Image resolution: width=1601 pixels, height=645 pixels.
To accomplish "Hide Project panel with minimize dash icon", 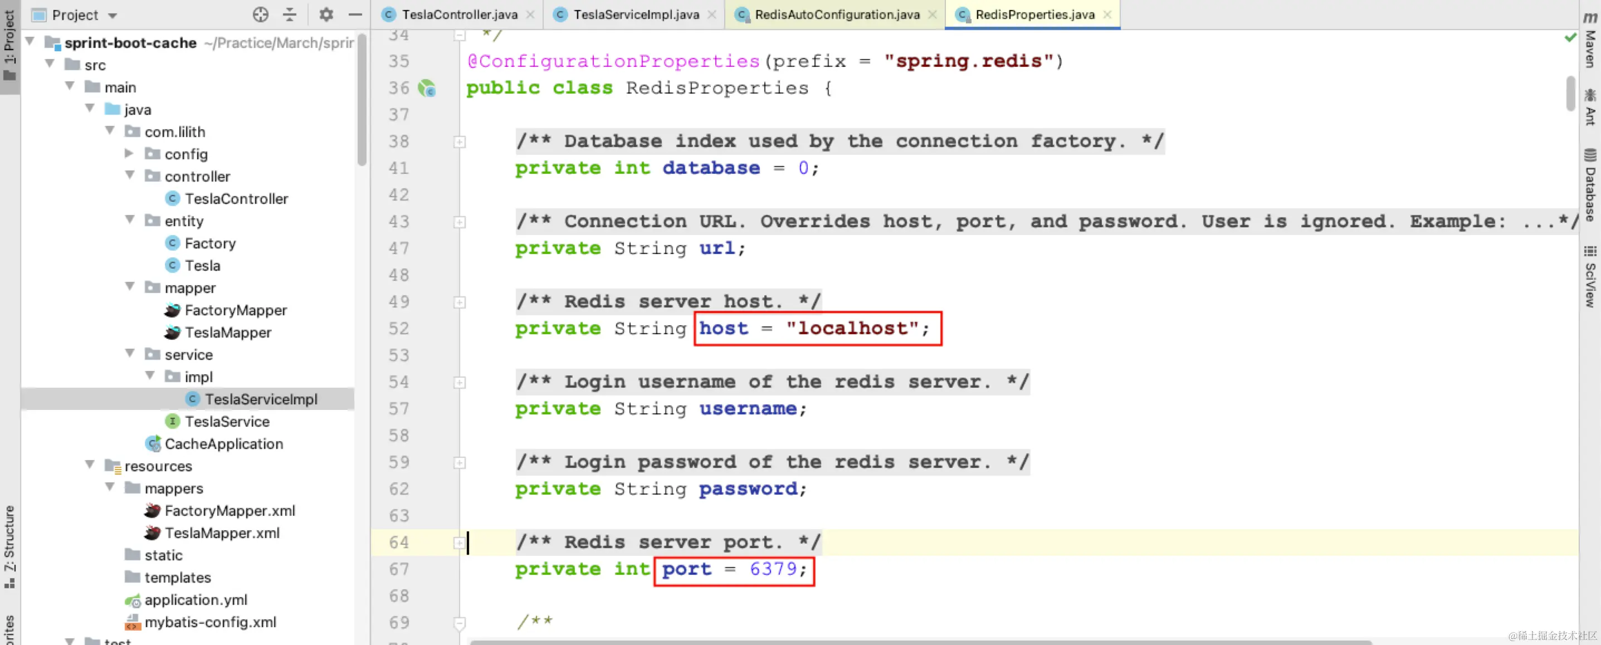I will 355,14.
